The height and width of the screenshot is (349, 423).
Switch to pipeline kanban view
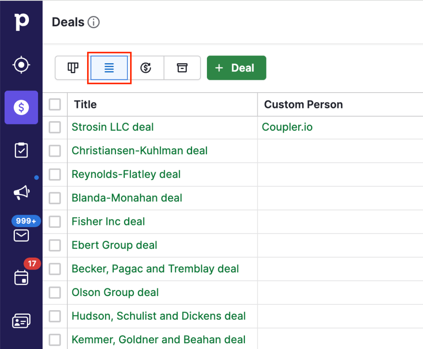tap(73, 68)
